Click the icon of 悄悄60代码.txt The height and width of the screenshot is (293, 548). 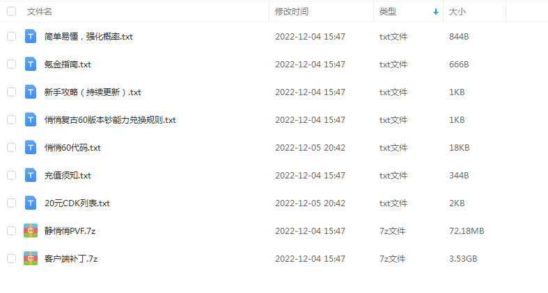tap(31, 147)
